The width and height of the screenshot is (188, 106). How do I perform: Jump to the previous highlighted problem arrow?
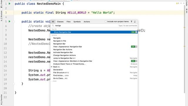pos(181,3)
